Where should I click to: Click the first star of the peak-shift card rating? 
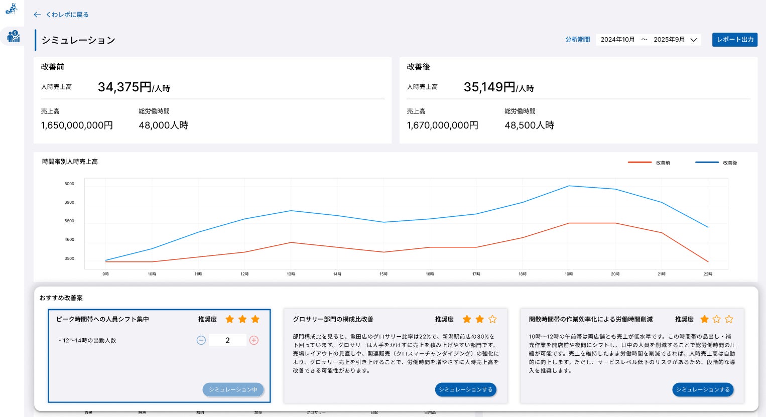tap(229, 319)
